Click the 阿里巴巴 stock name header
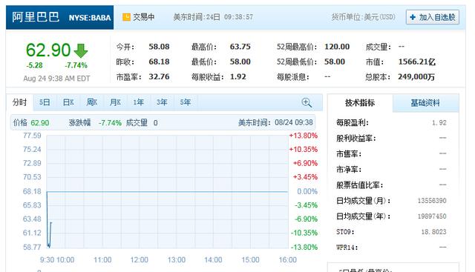 coord(36,17)
